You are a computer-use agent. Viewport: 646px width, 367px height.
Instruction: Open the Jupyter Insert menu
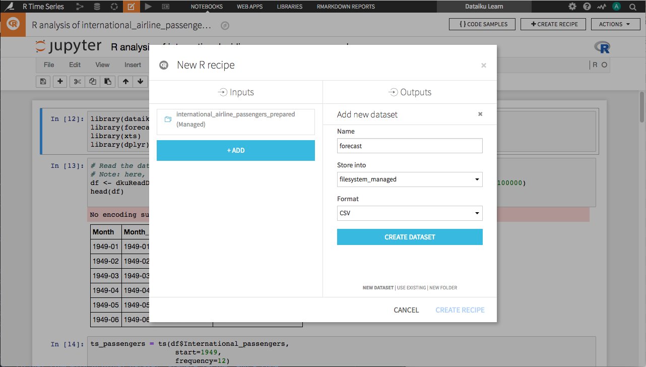pyautogui.click(x=133, y=65)
